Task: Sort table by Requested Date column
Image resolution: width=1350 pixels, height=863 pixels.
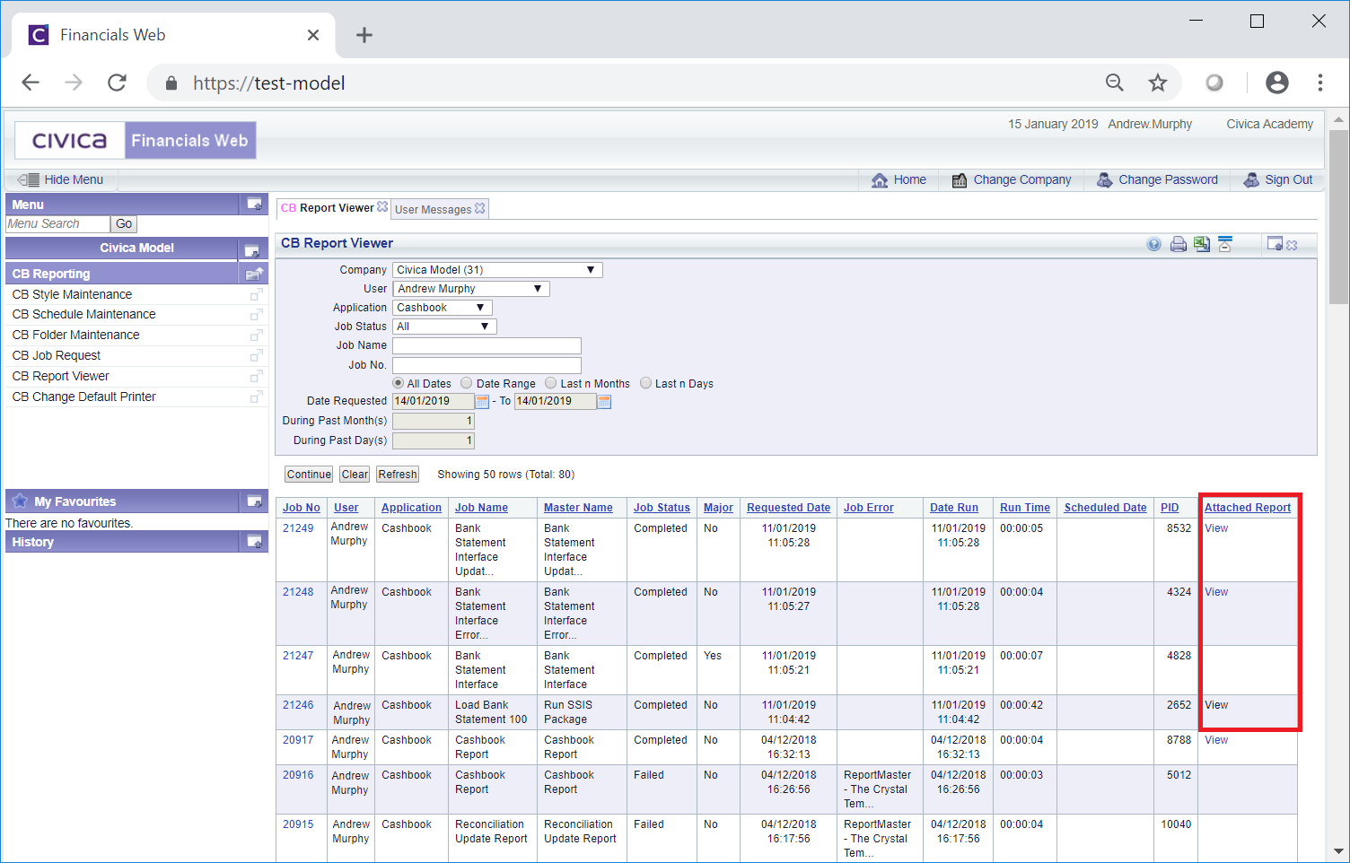Action: [788, 508]
